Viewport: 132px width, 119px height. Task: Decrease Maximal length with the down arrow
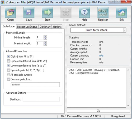click(45, 45)
